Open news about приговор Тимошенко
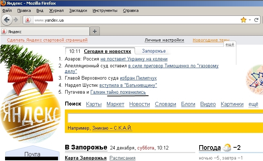Viewport: 263px width, 161px height. (173, 66)
